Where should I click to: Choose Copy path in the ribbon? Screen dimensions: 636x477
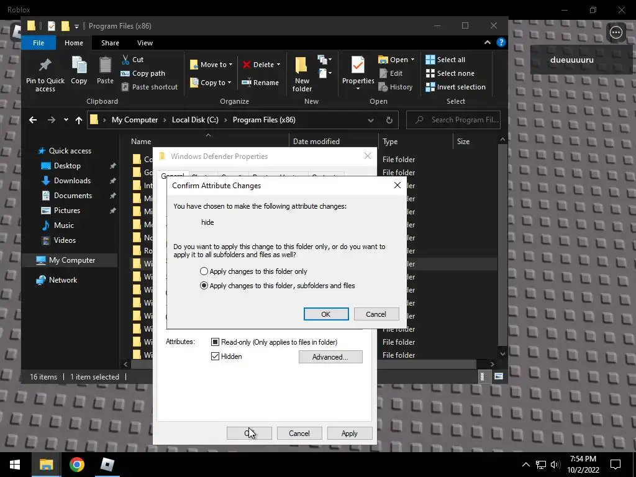(x=143, y=73)
